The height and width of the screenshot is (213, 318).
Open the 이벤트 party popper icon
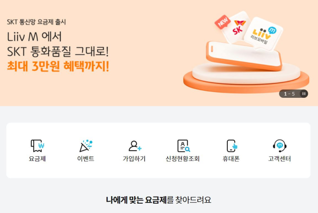pyautogui.click(x=86, y=146)
